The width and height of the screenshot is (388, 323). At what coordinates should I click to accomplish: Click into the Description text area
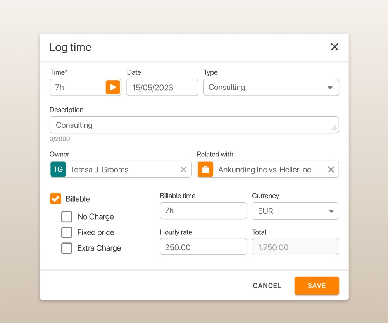tap(194, 125)
